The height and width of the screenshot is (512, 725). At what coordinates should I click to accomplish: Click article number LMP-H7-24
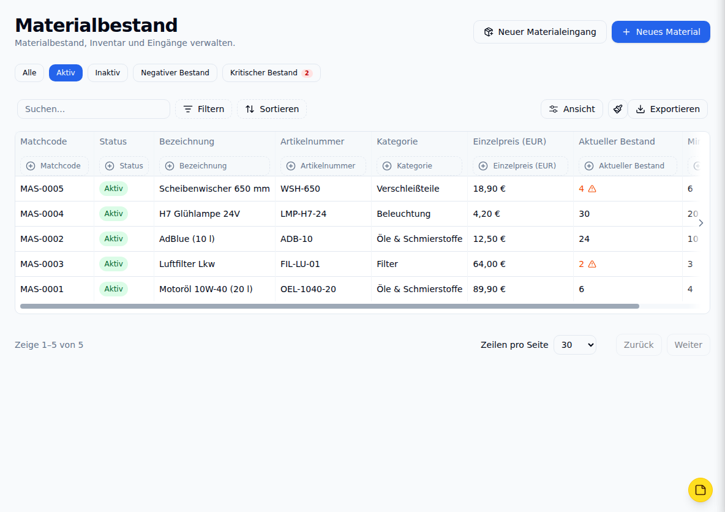pyautogui.click(x=303, y=214)
